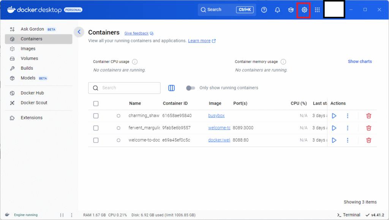Open Docker Scout section
Viewport: 389px width, 220px height.
point(38,103)
